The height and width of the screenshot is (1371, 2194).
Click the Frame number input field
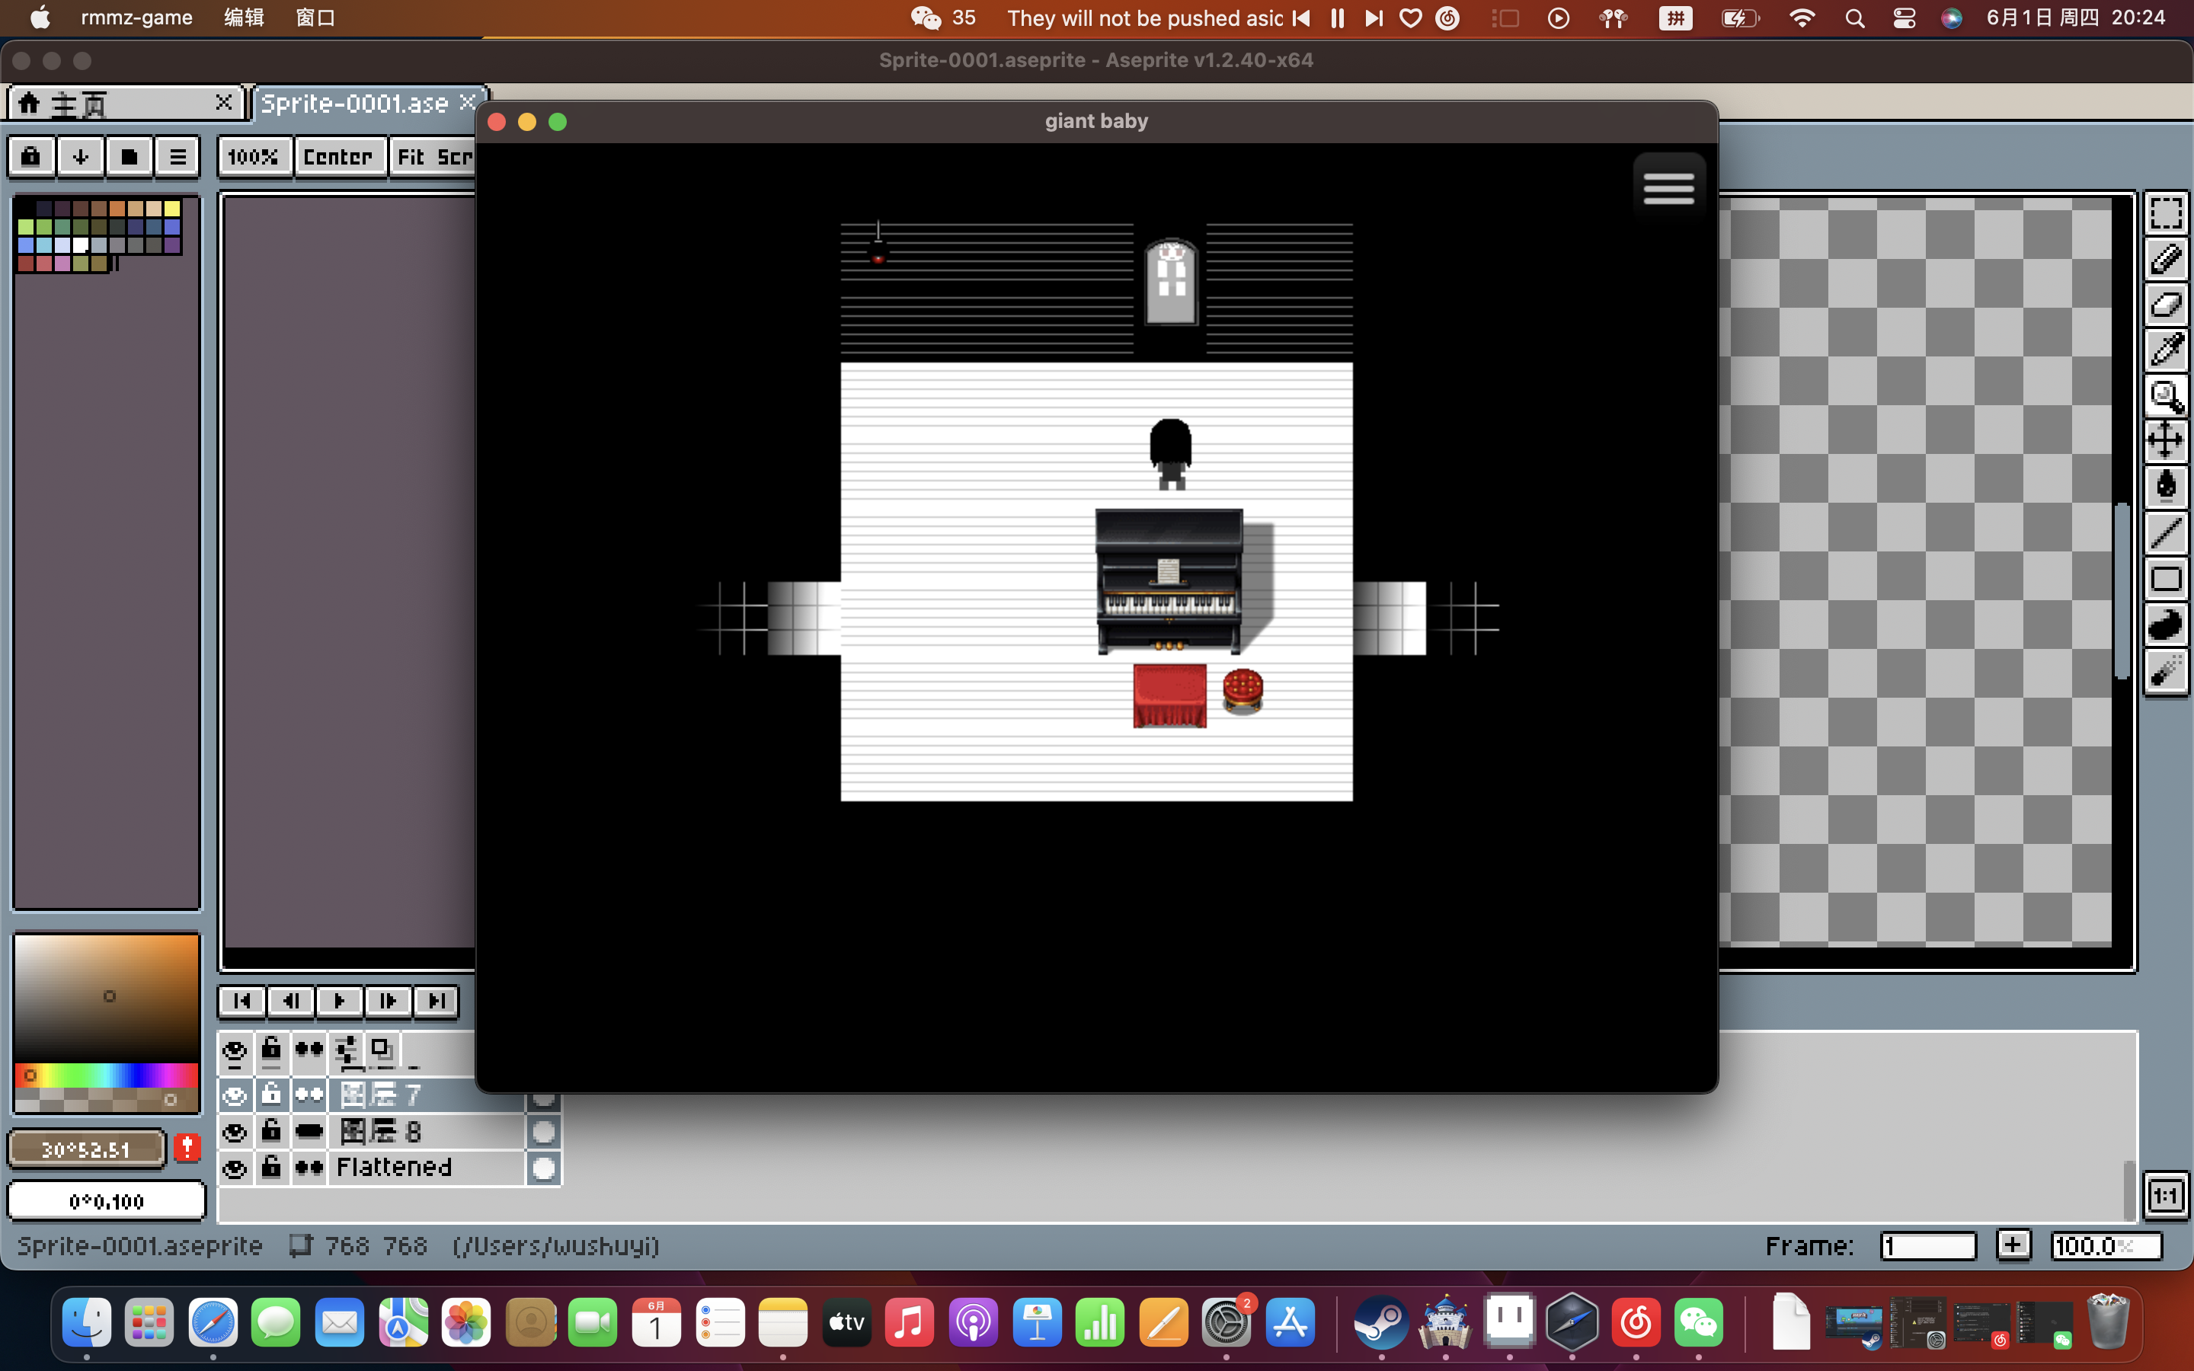(1927, 1246)
